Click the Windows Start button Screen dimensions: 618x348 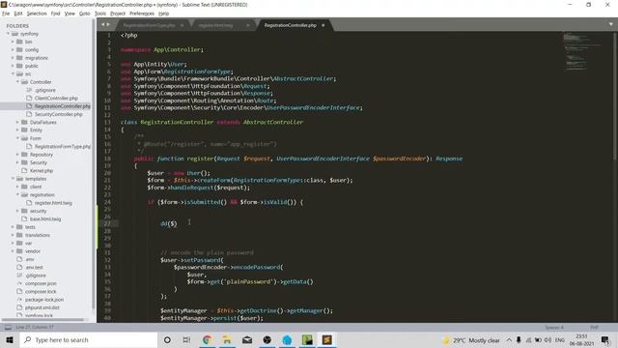[x=10, y=339]
